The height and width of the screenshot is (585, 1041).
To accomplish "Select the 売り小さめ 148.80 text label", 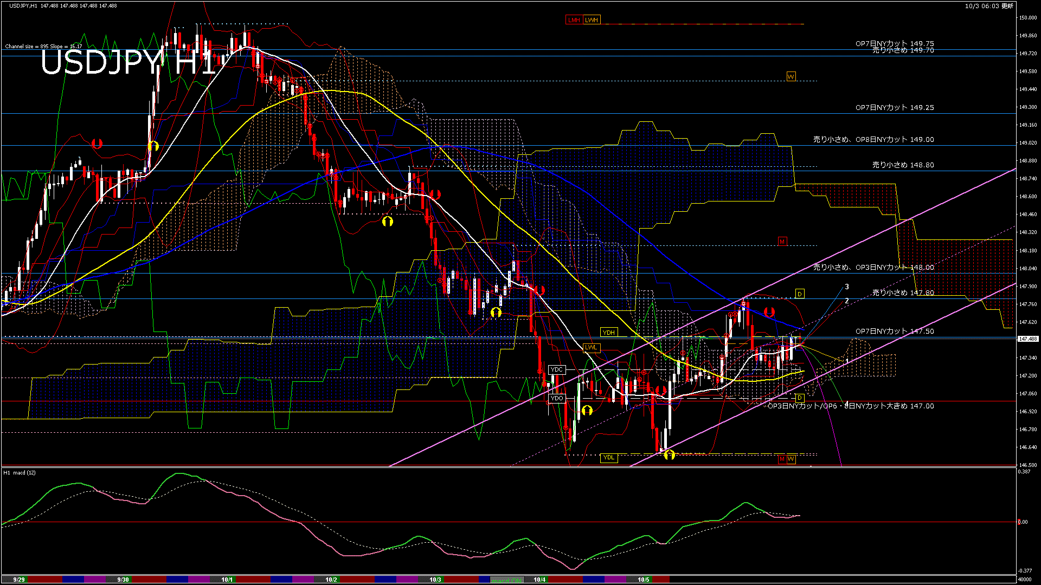I will coord(903,165).
